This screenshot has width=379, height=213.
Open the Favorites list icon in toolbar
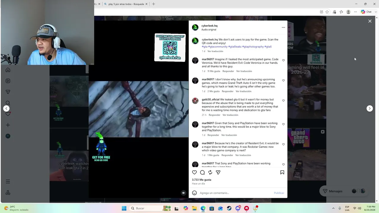tap(341, 12)
